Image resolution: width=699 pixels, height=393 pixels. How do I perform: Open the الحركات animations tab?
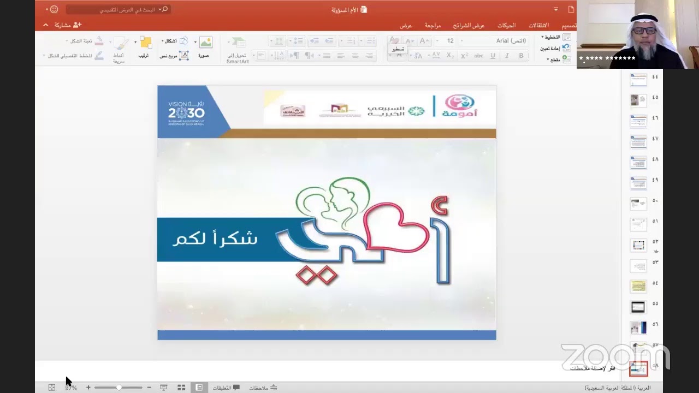pos(506,26)
